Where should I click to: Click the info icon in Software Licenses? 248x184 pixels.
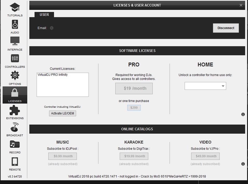tap(243, 114)
